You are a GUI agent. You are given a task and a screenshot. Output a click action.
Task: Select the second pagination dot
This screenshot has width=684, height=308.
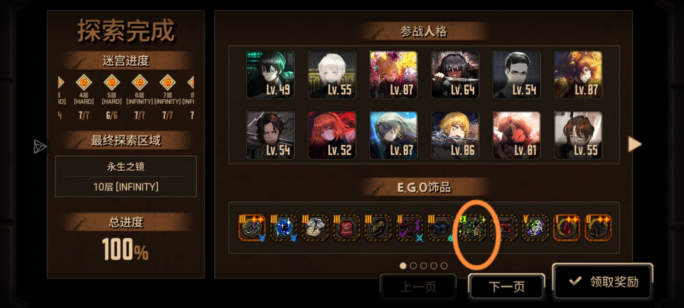[413, 266]
